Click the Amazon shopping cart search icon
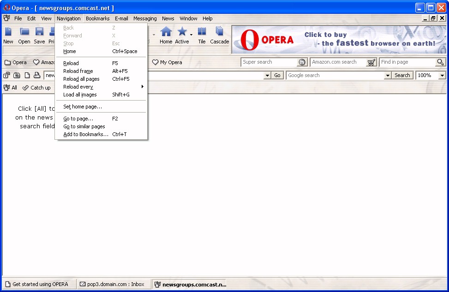Image resolution: width=449 pixels, height=292 pixels. click(x=371, y=62)
